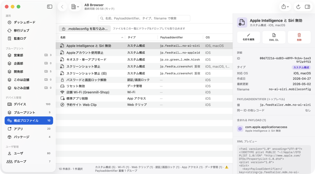Click the 移行ジョブ sync arrows icon

[x=9, y=31]
